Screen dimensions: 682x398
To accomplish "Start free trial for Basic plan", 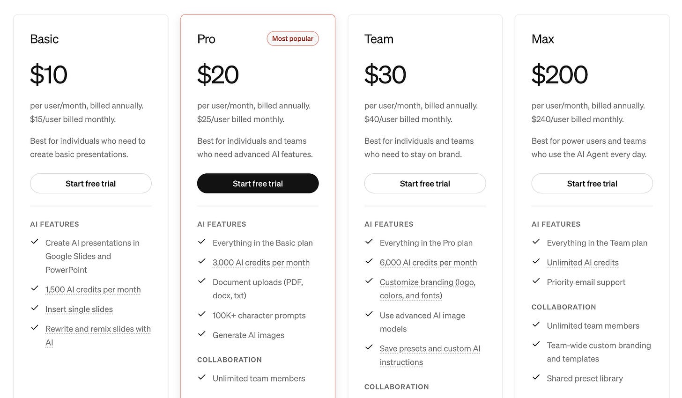I will [90, 184].
